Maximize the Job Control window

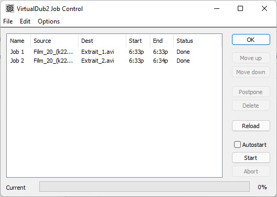tap(240, 8)
